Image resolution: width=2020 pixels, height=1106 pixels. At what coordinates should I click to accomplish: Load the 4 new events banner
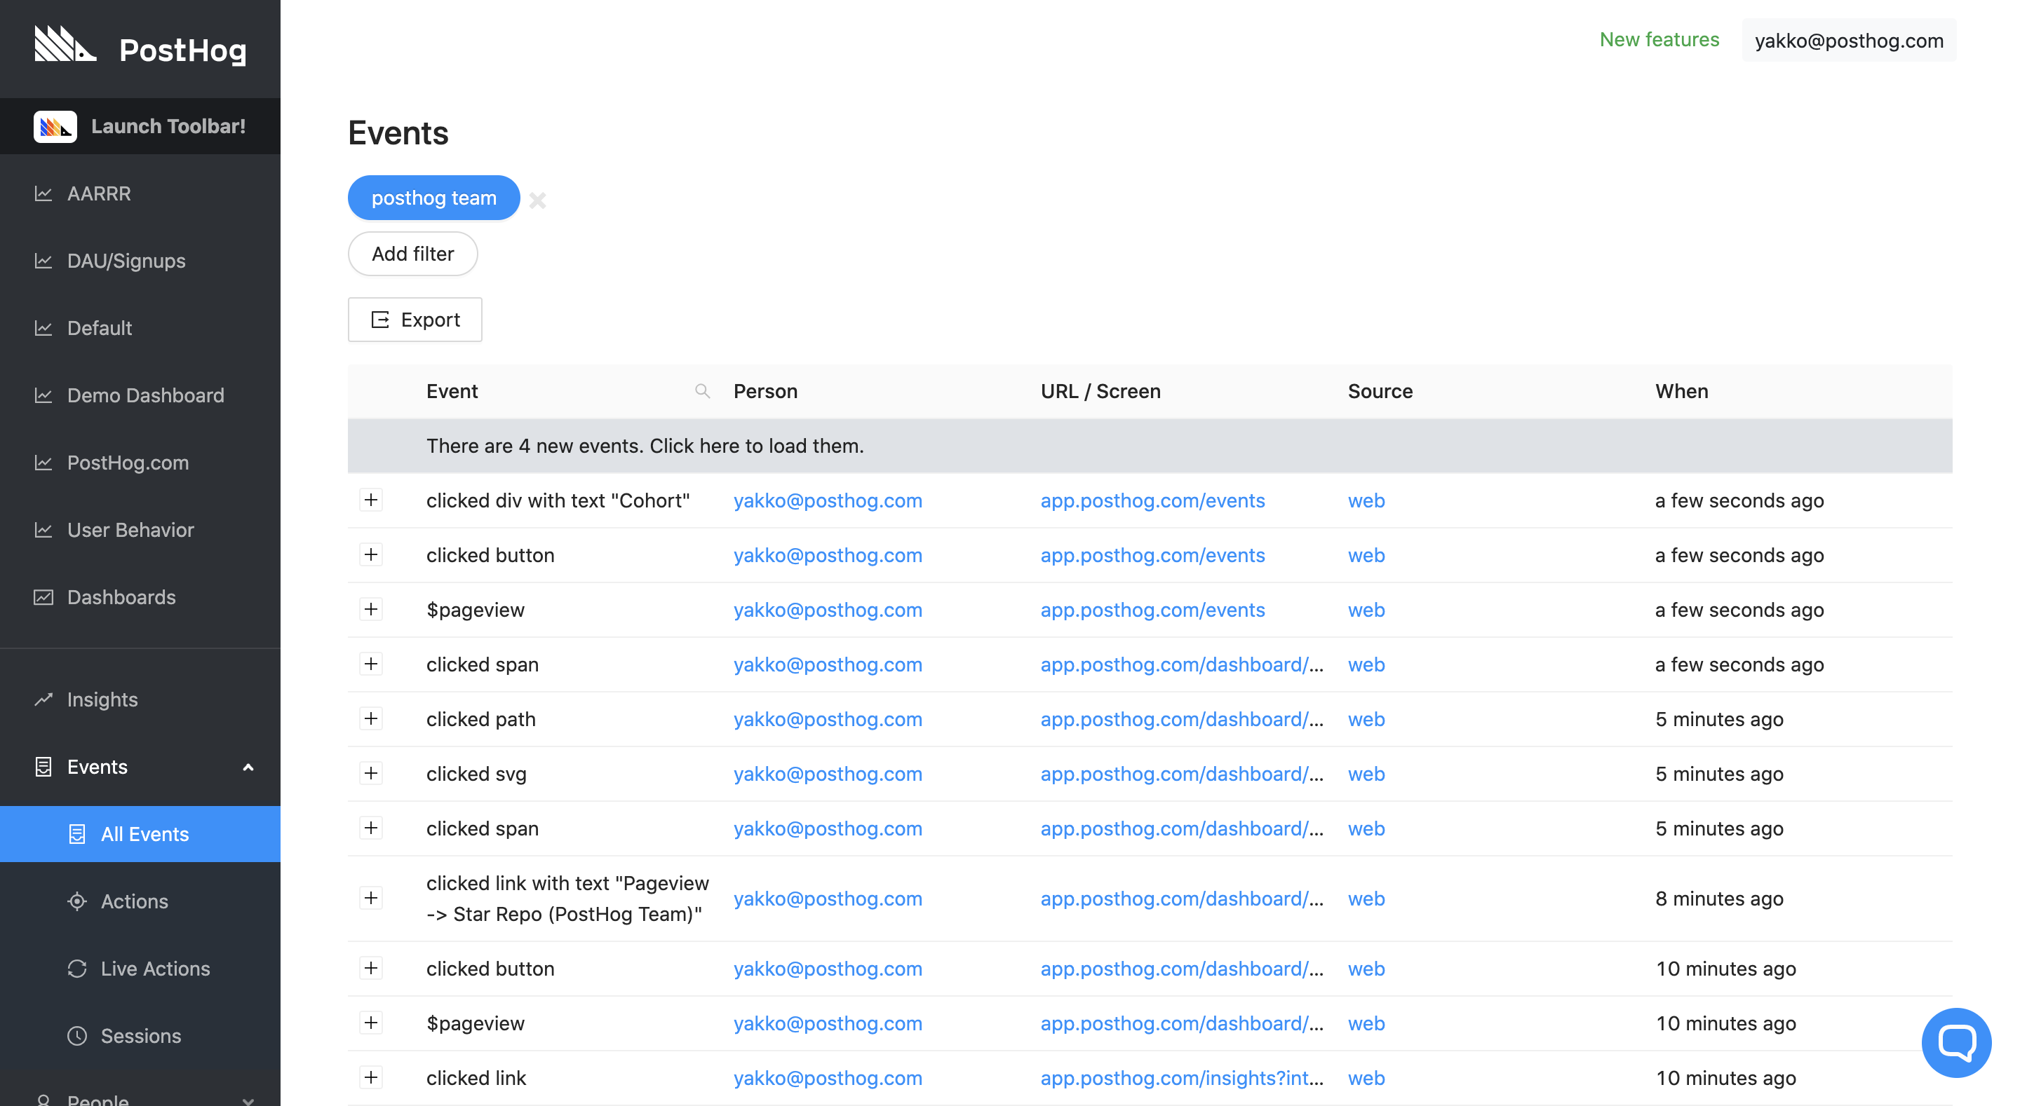click(x=645, y=445)
